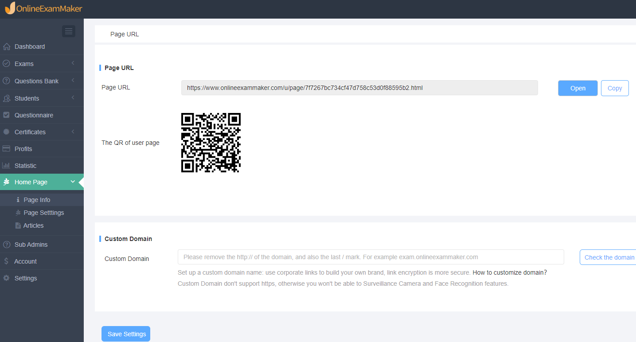The height and width of the screenshot is (342, 636).
Task: Open 'How to customize domain?' link
Action: point(510,272)
